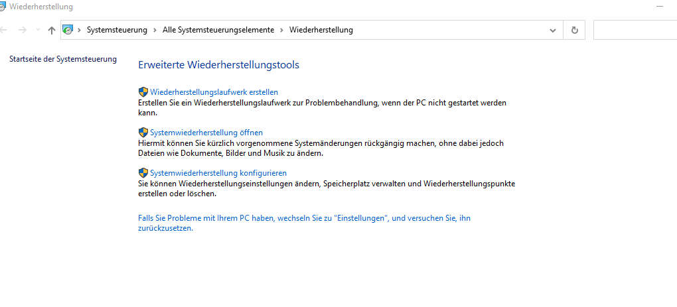Click description text 'Erstellen Sie ein Wiederherstellungslaufwerk'
This screenshot has width=677, height=307.
322,108
